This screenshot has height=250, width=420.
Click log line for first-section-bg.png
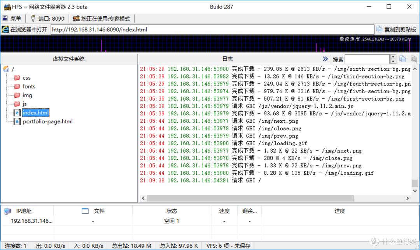point(272,99)
